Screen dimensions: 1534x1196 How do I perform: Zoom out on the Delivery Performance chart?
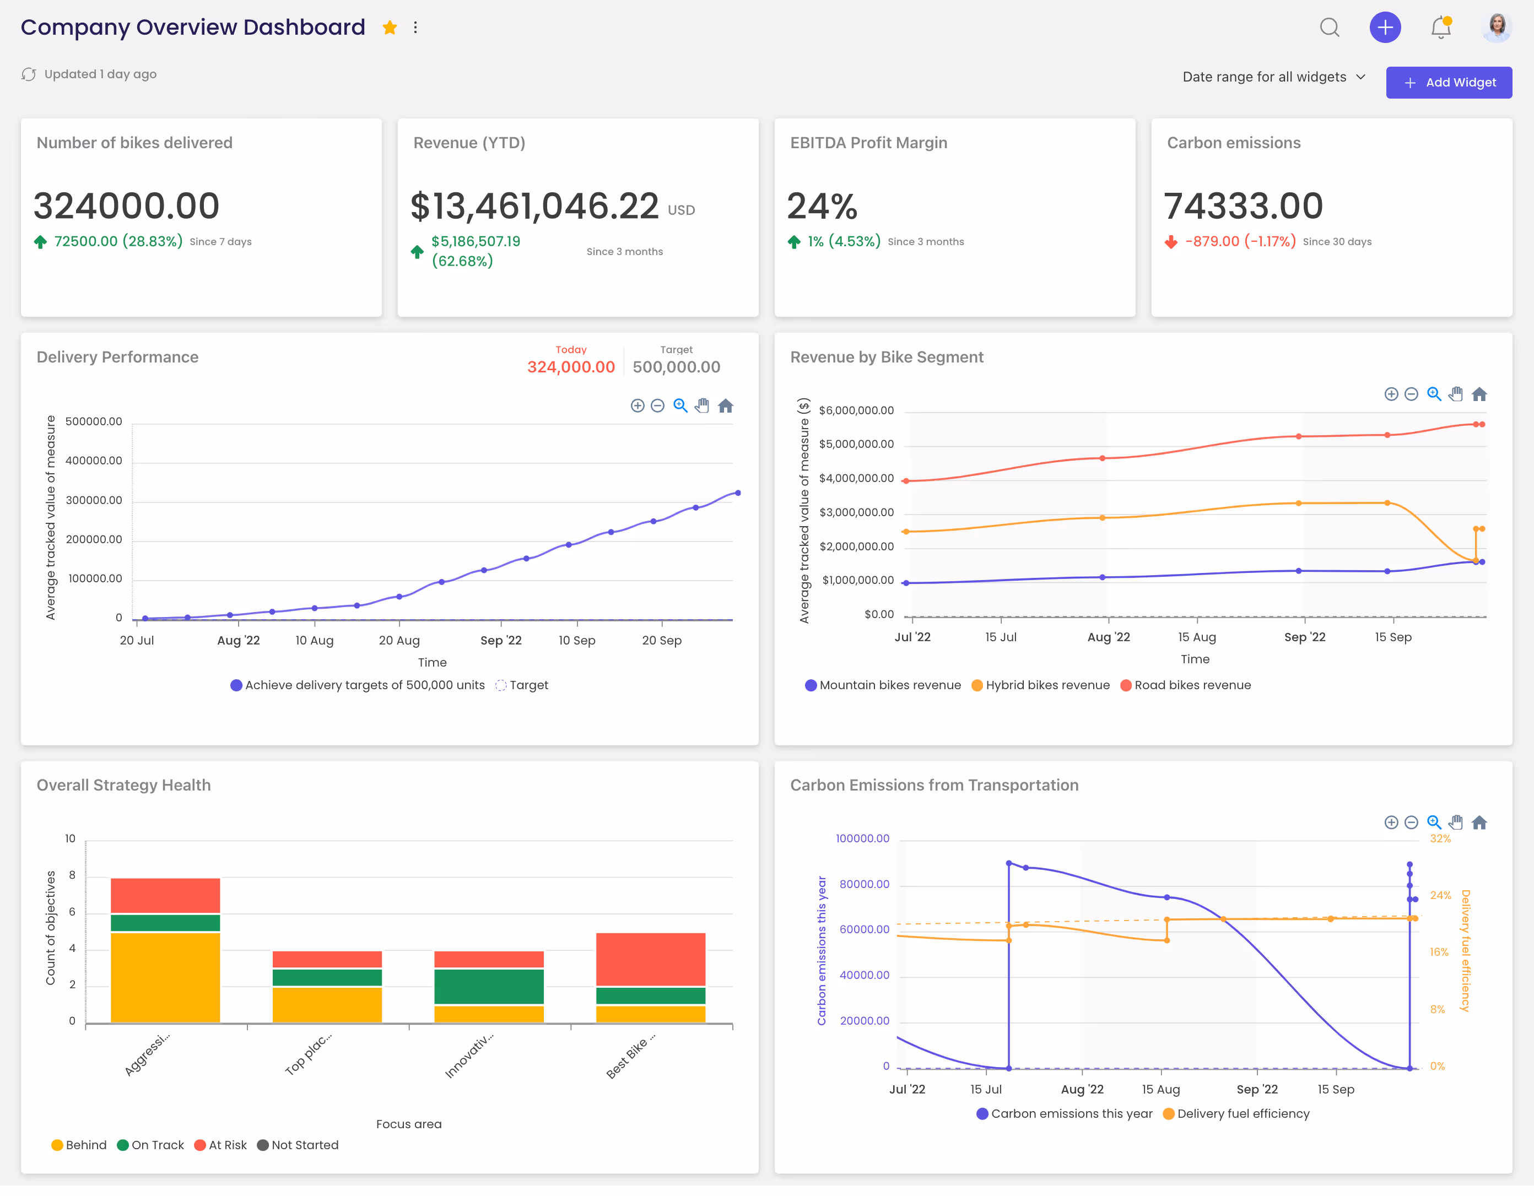(x=657, y=405)
